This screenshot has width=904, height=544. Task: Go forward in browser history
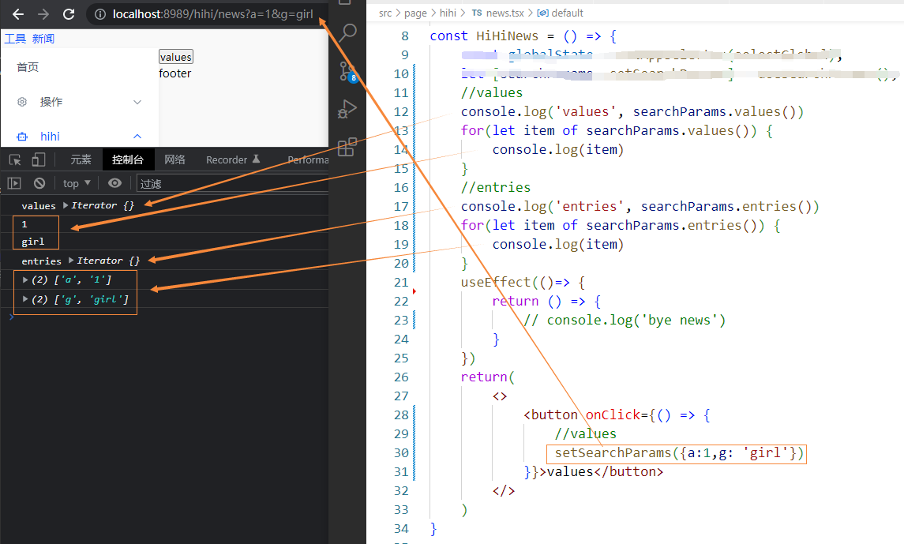pos(43,14)
